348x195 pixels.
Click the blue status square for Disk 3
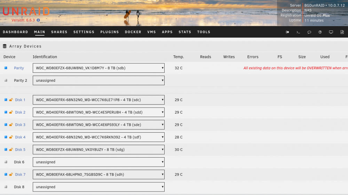coord(6,125)
